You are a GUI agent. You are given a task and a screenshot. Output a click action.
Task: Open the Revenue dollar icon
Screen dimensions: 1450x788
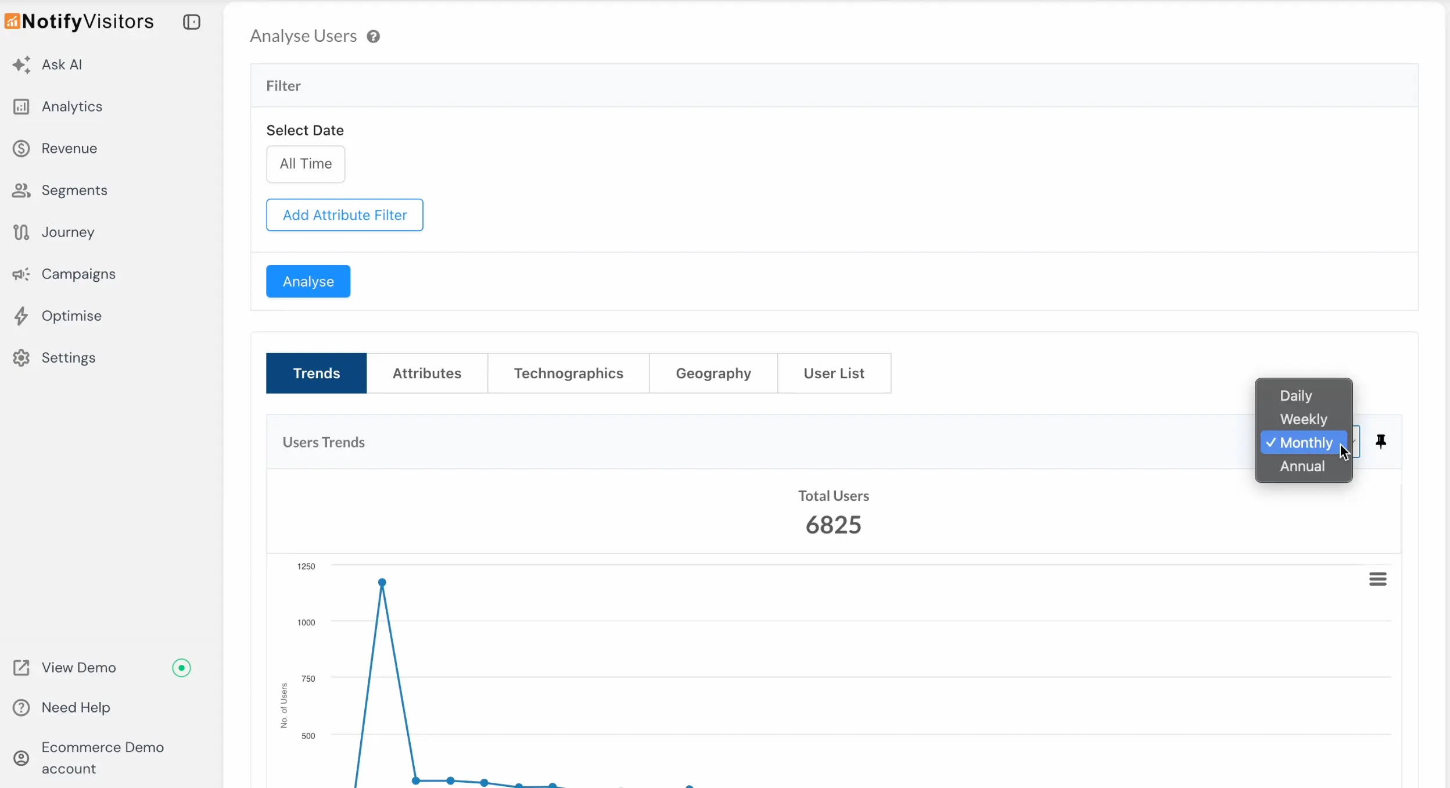point(21,149)
